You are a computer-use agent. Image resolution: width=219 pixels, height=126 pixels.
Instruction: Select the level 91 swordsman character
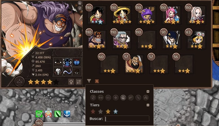point(172,40)
